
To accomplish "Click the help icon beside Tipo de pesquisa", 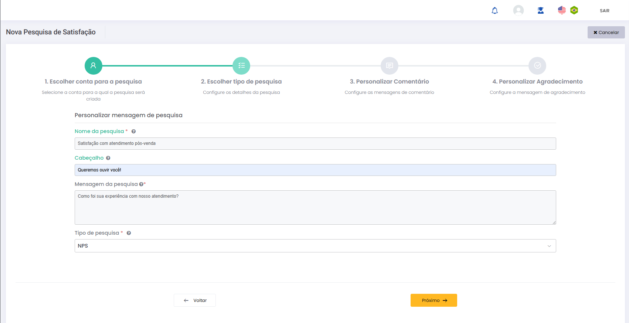I will coord(129,233).
